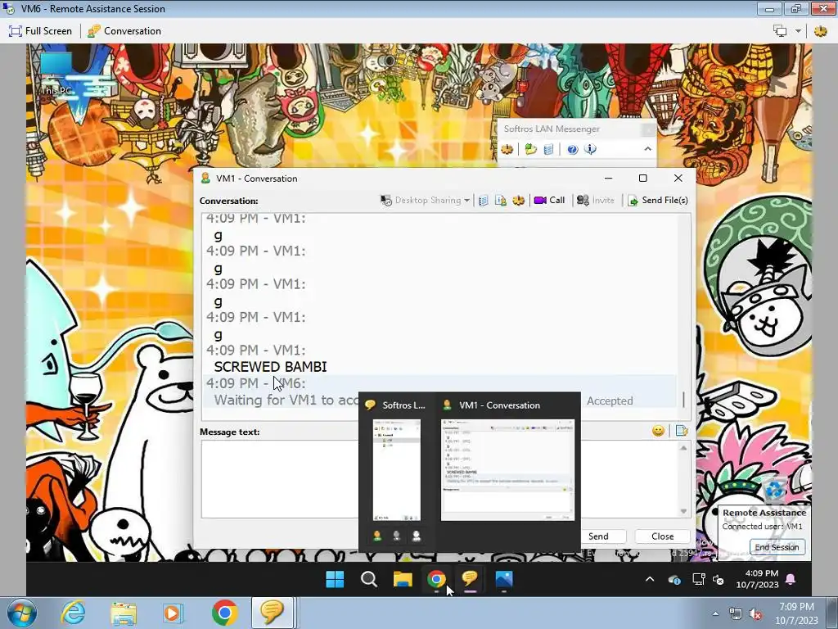The width and height of the screenshot is (838, 629).
Task: Click settings gear in Softros LAN Messenger window
Action: tap(507, 149)
